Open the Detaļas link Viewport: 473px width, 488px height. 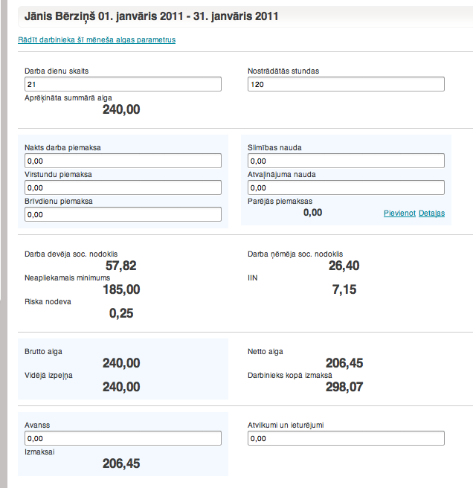pos(431,213)
